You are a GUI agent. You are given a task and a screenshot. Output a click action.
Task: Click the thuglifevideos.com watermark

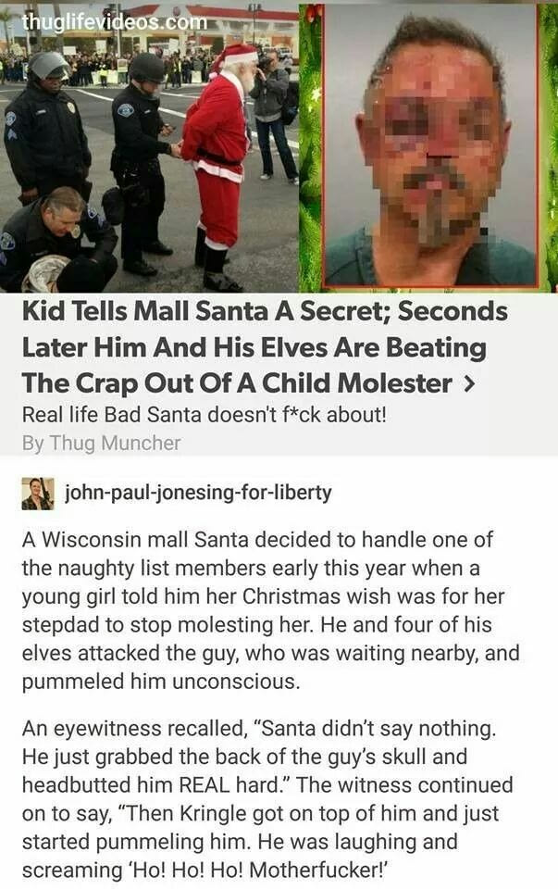(x=115, y=21)
